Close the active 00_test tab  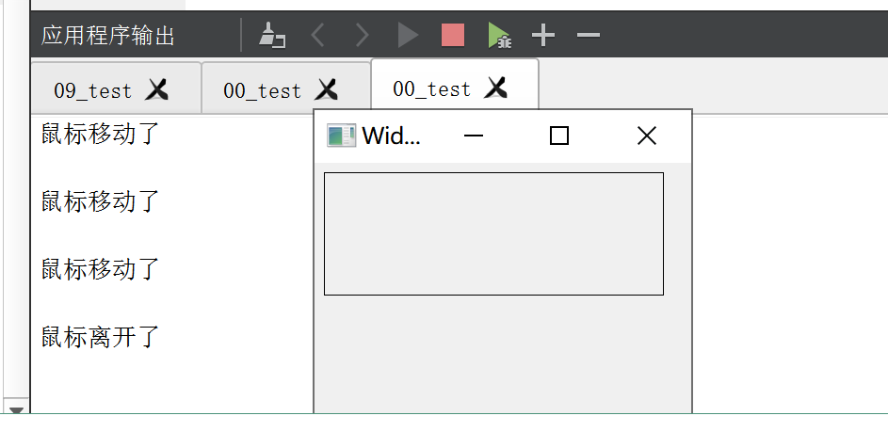point(496,88)
